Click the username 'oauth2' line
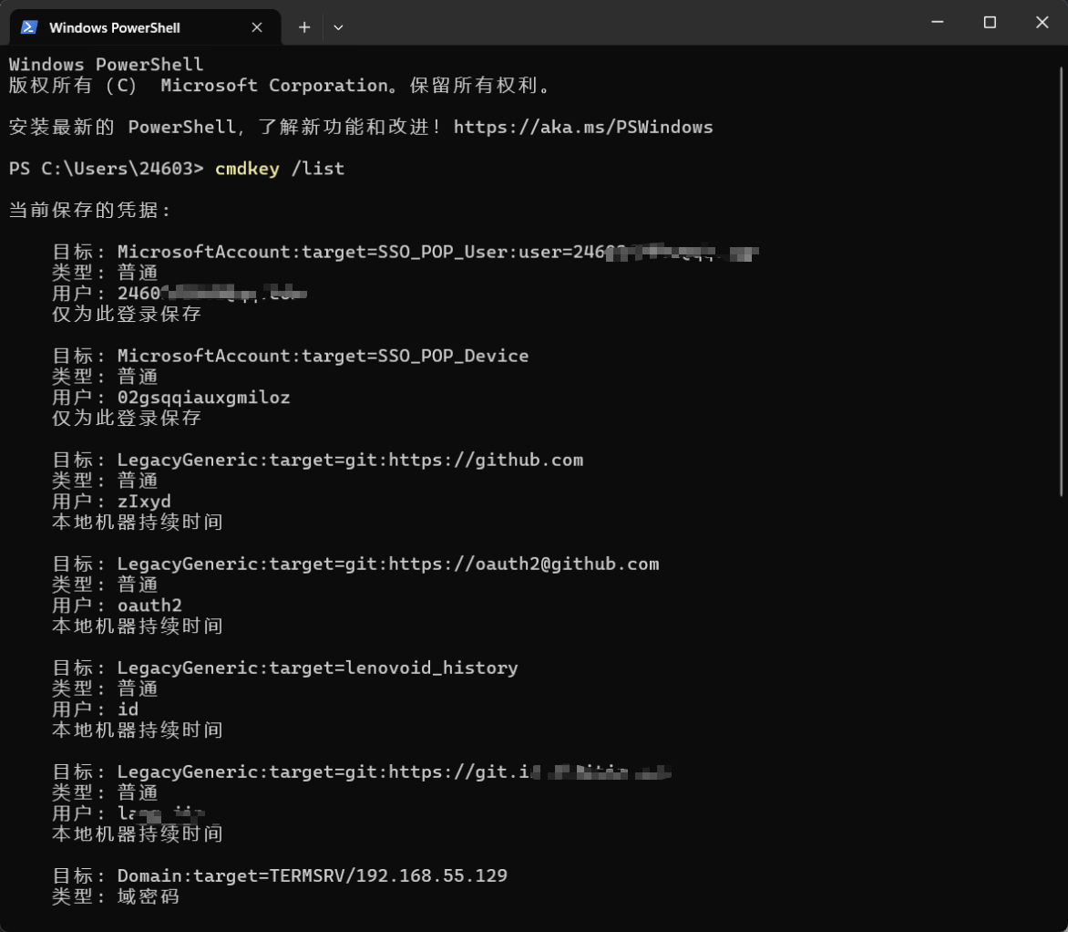 point(118,606)
